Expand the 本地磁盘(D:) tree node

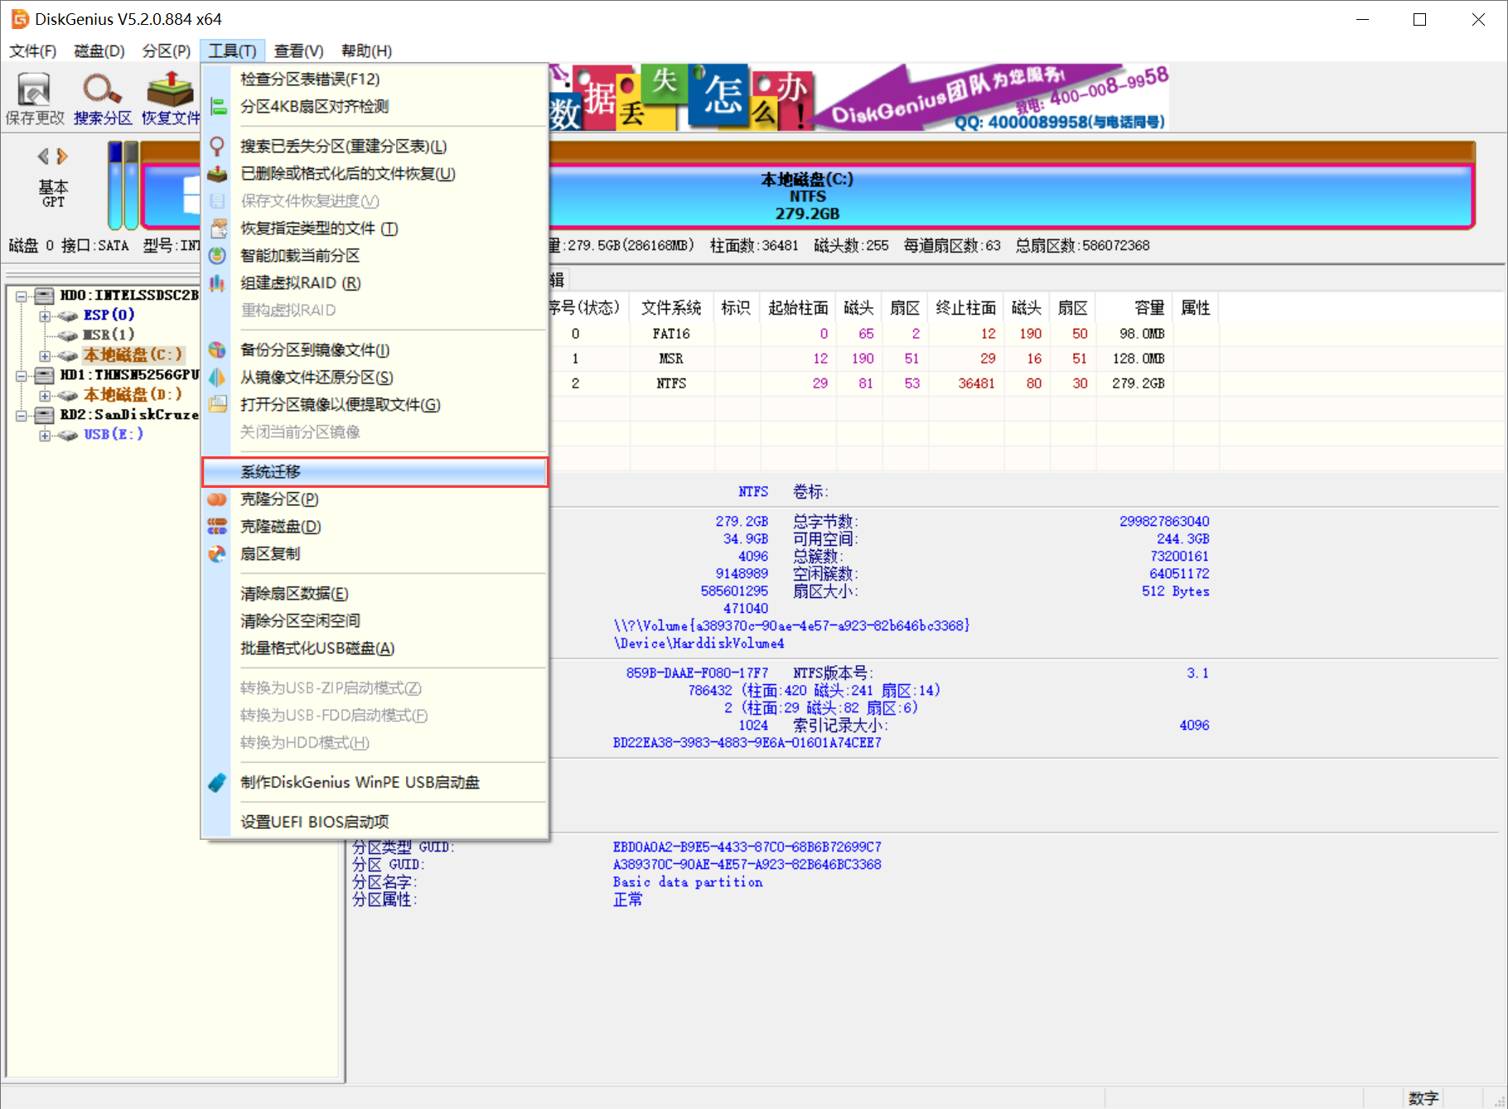tap(45, 395)
